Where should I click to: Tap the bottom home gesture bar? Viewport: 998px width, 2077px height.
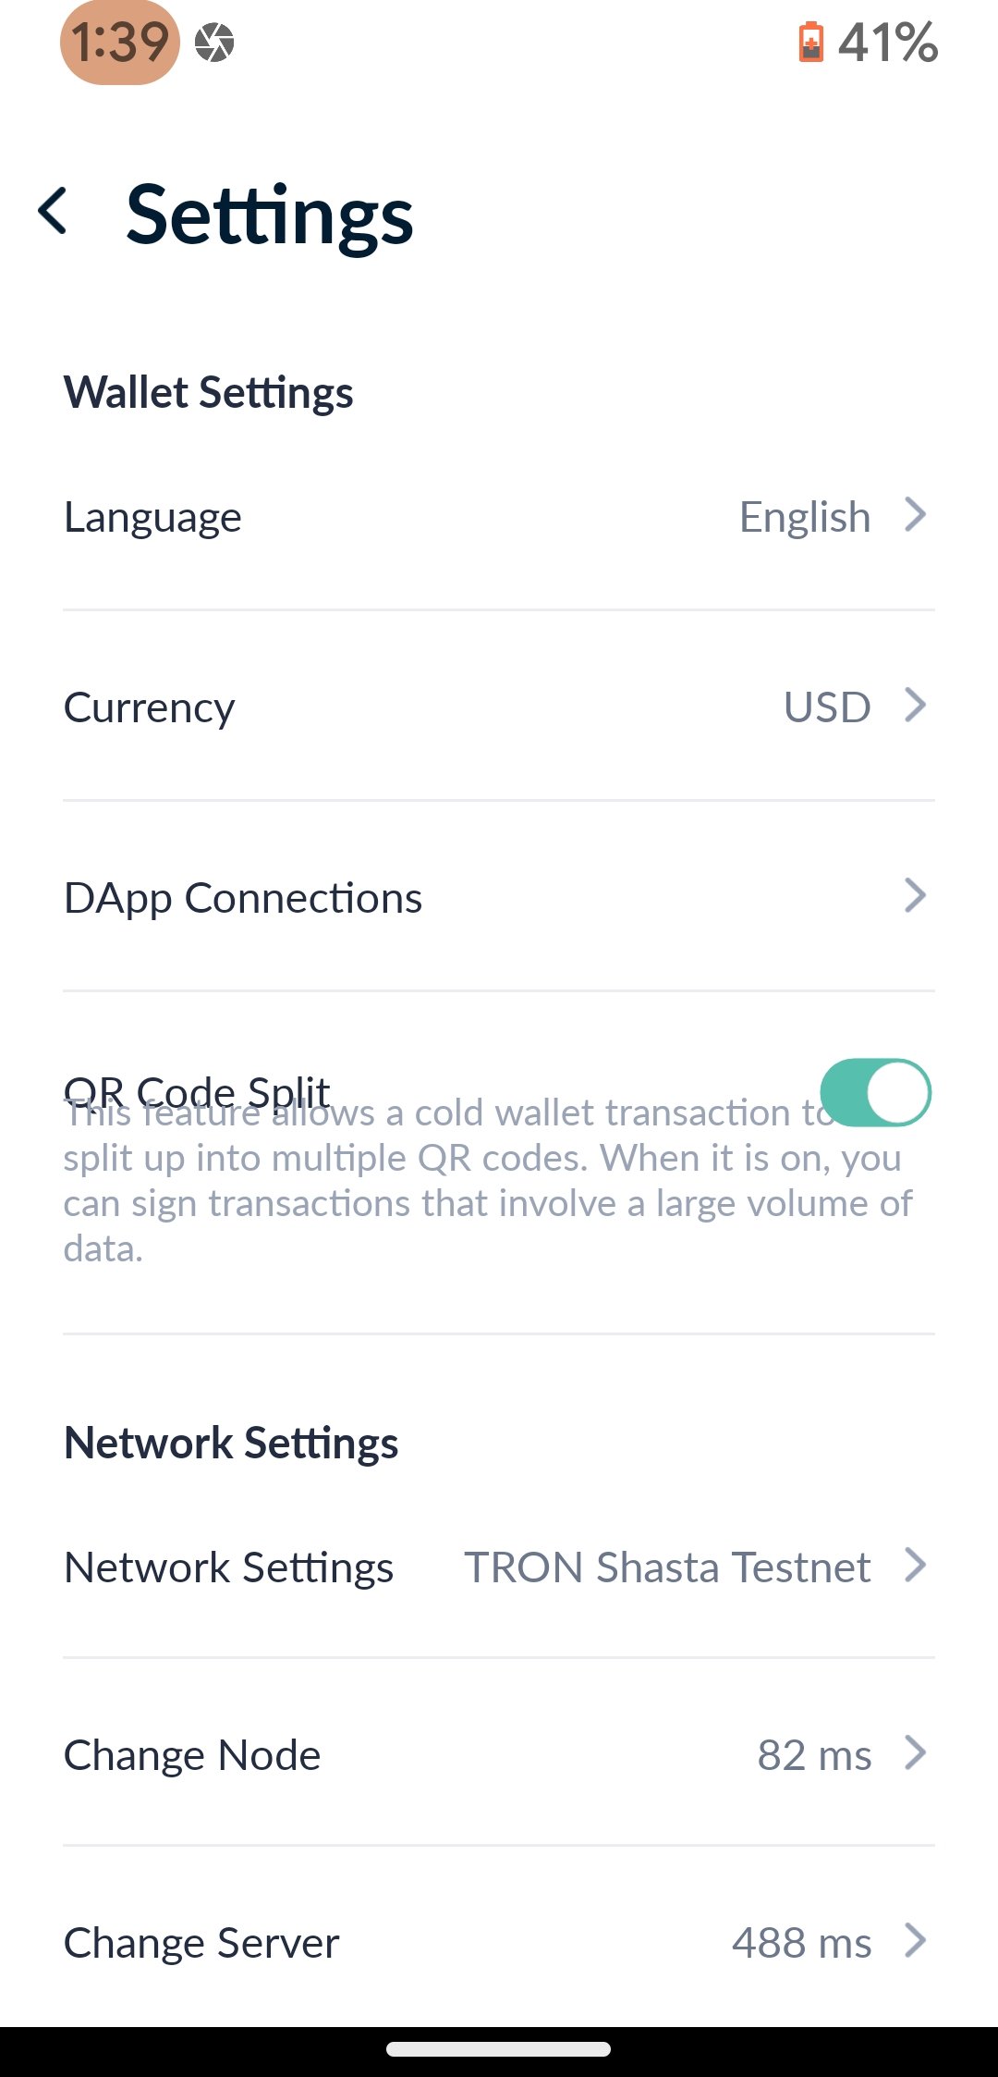click(499, 2049)
